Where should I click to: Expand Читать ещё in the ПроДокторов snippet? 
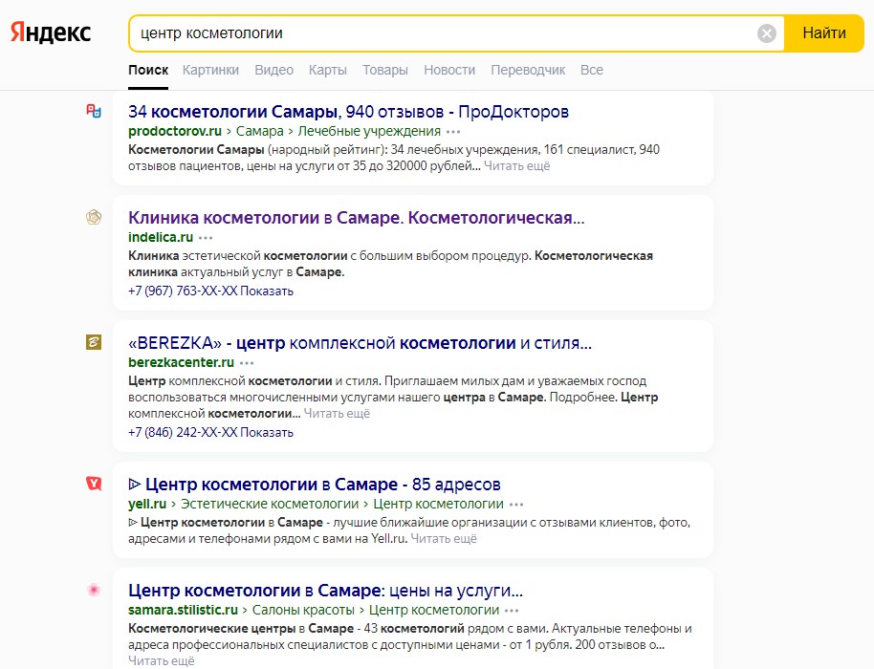coord(516,166)
